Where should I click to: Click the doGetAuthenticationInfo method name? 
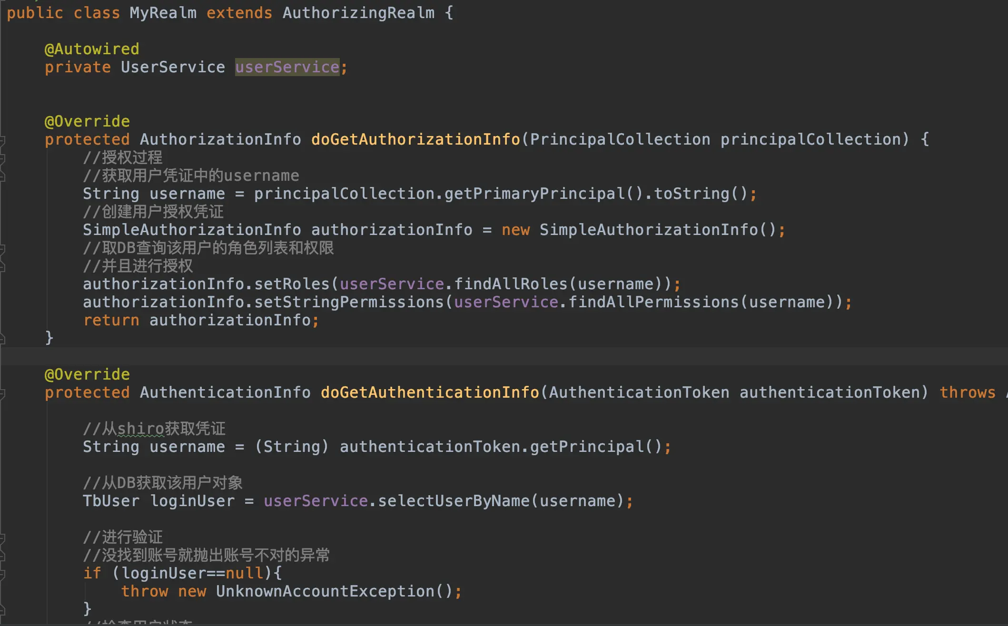[x=429, y=392]
